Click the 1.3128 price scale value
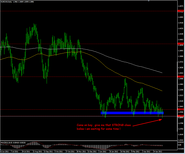This screenshot has width=185, height=154. point(181,101)
